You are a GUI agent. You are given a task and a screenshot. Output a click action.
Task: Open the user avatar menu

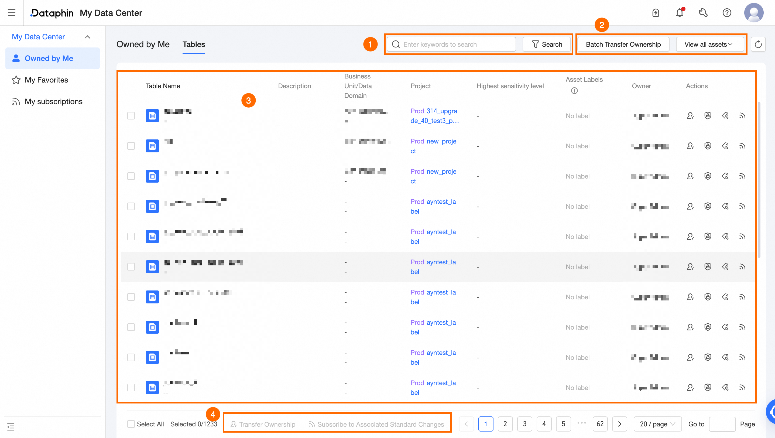pos(754,13)
